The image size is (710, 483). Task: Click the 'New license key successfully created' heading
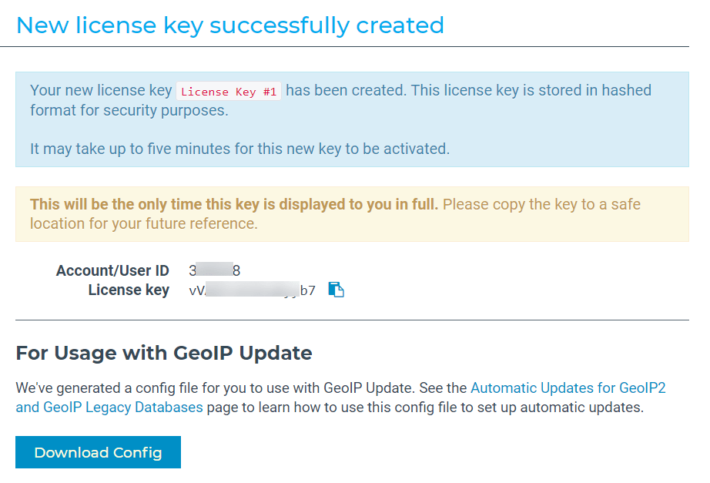[x=229, y=25]
